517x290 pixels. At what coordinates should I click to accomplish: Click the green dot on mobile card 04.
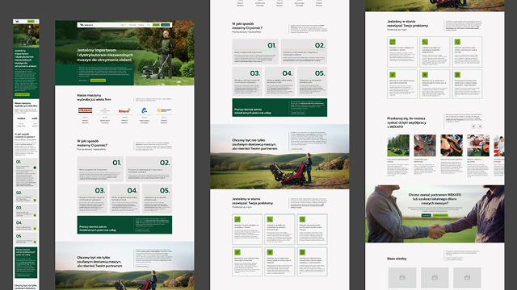tap(35, 229)
